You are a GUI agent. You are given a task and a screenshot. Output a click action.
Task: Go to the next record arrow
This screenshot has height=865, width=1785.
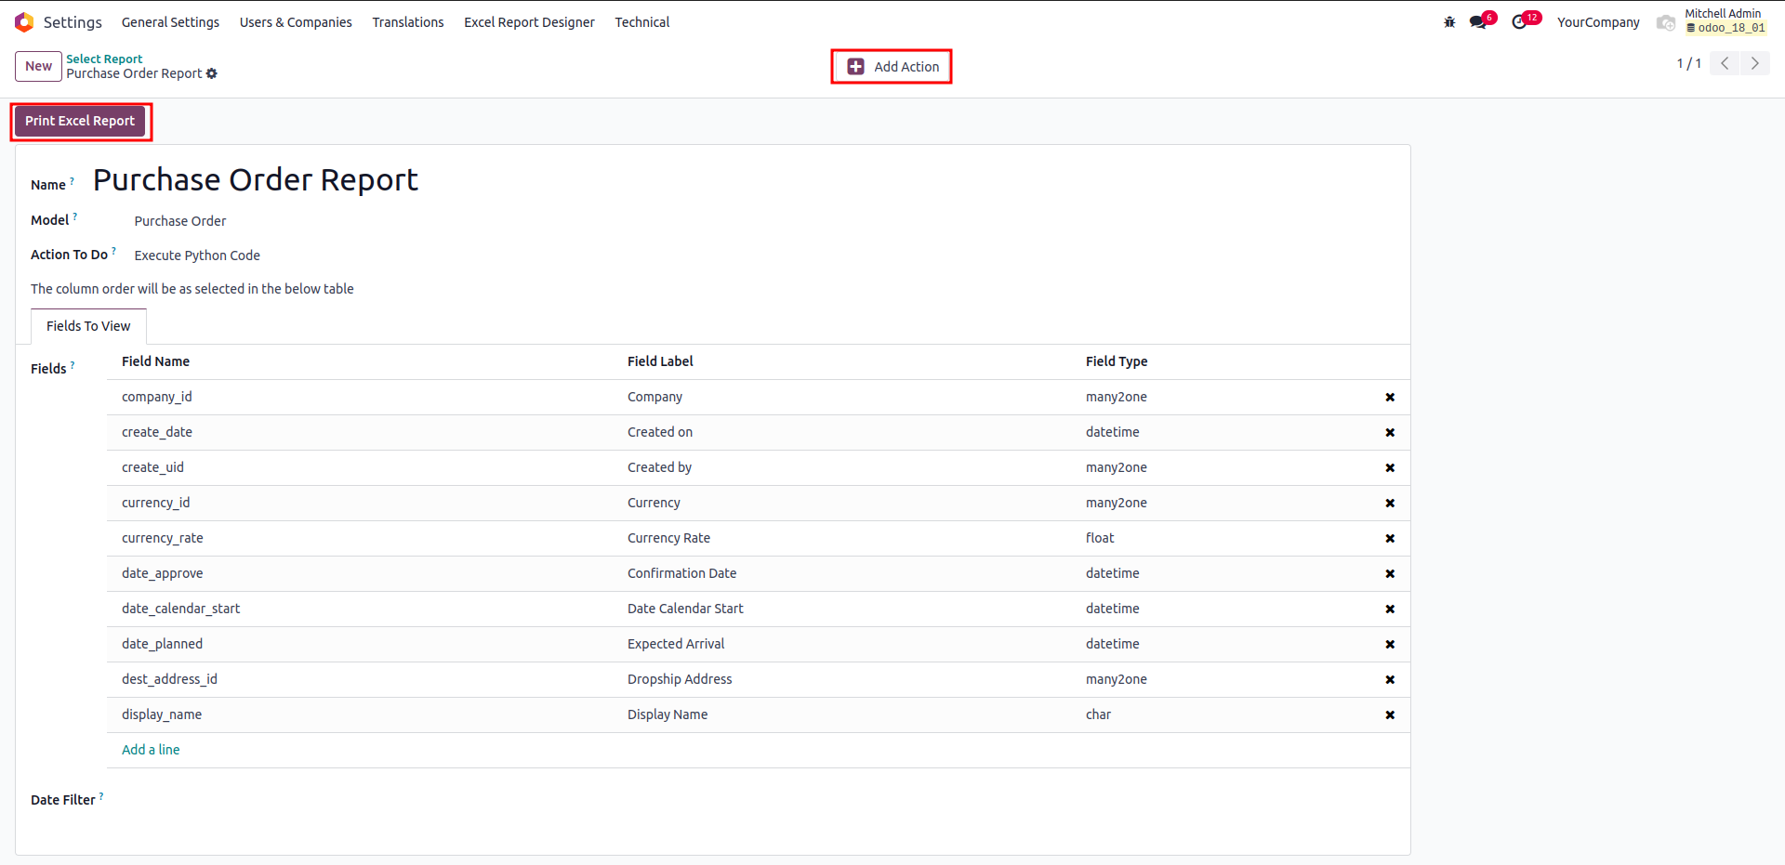(1754, 63)
